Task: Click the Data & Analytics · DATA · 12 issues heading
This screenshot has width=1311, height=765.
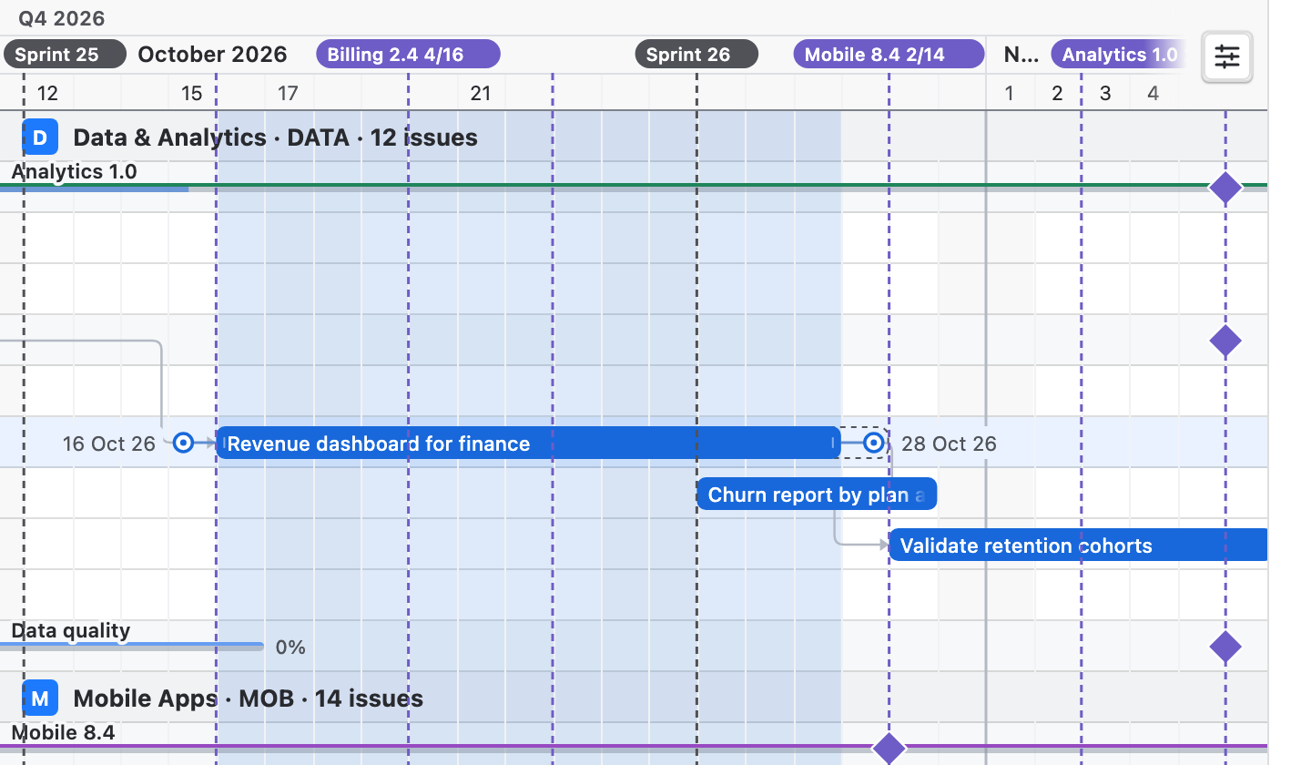Action: (x=275, y=138)
